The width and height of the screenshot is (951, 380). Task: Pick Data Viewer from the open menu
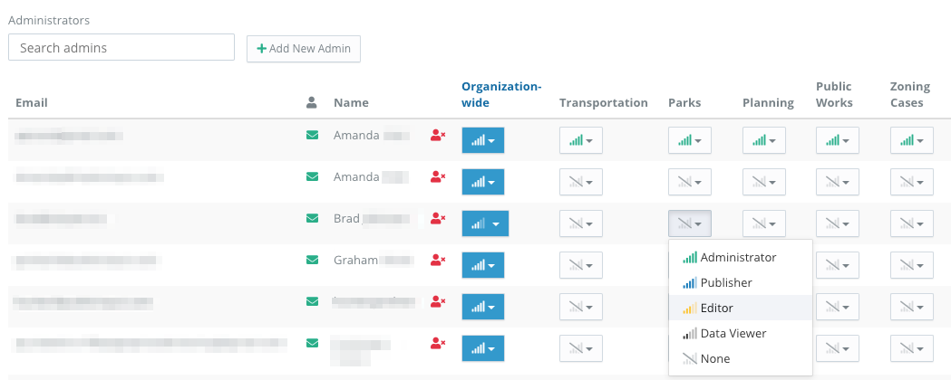pos(733,334)
